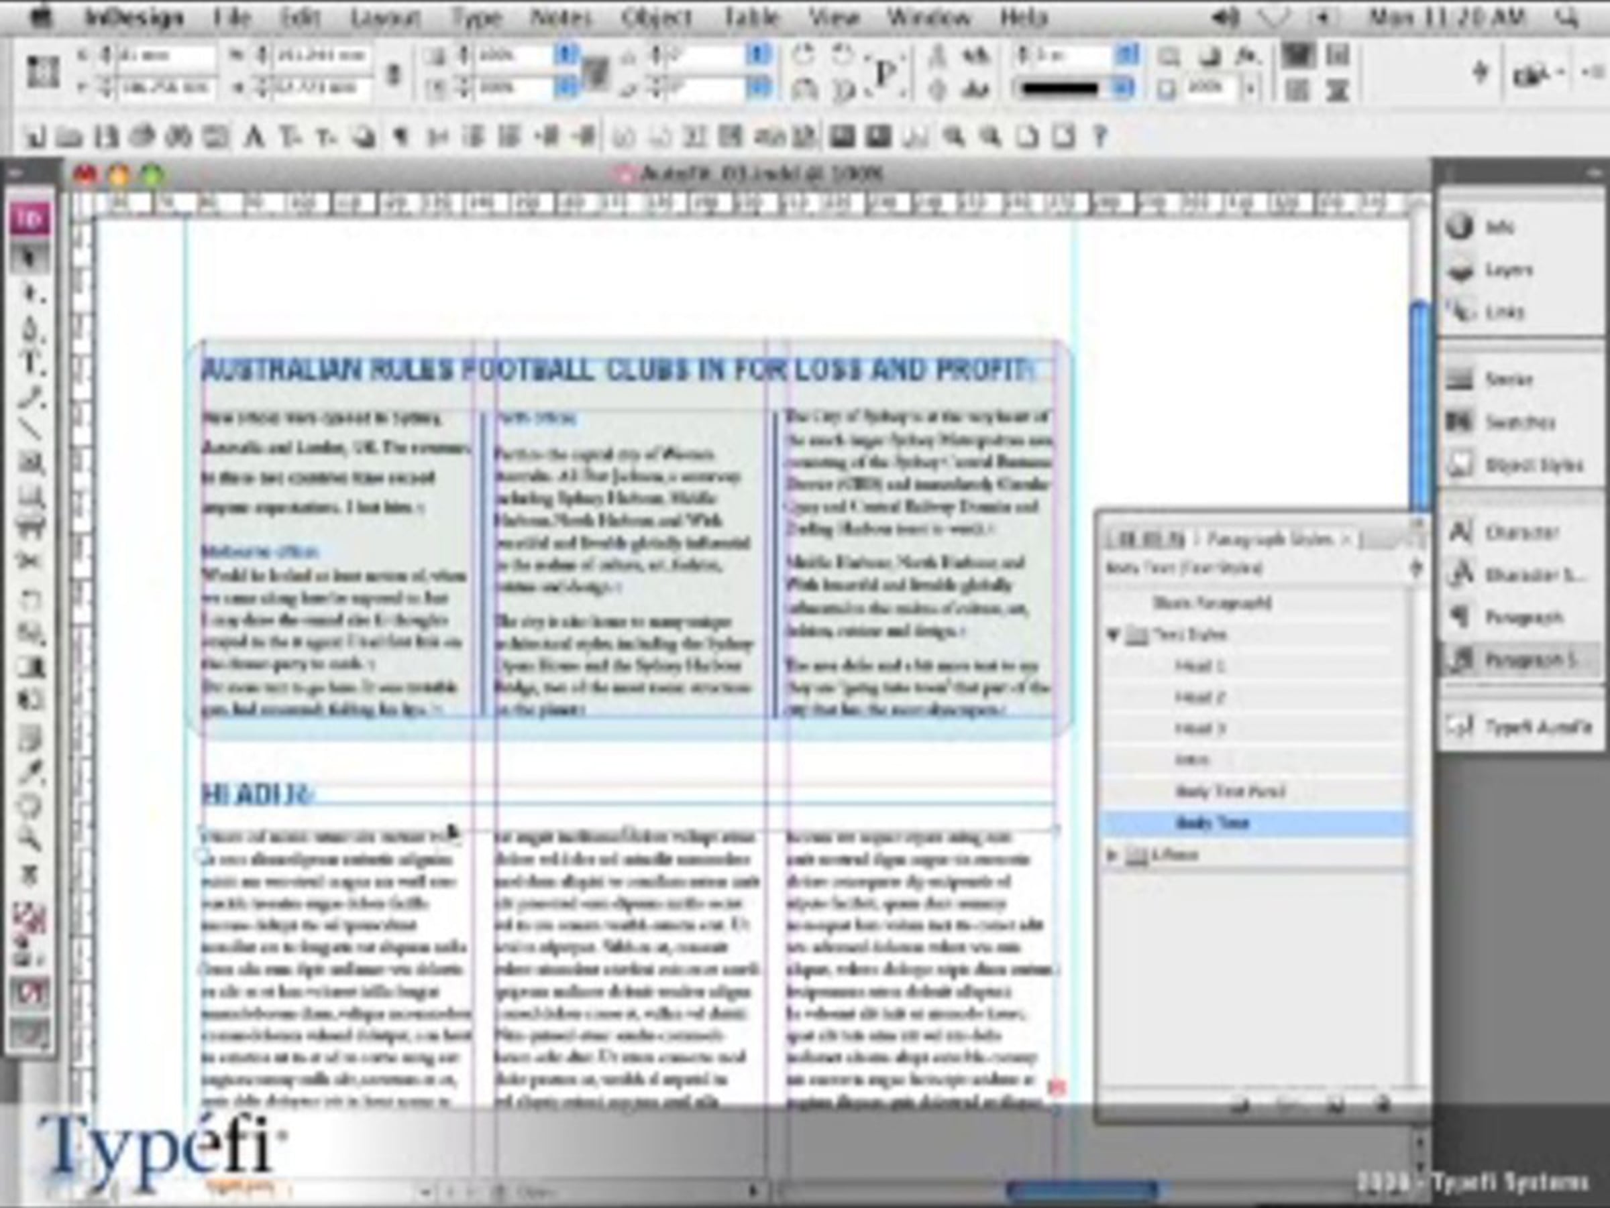Toggle Preview mode at the toolbox bottom
The width and height of the screenshot is (1610, 1208).
(31, 1033)
